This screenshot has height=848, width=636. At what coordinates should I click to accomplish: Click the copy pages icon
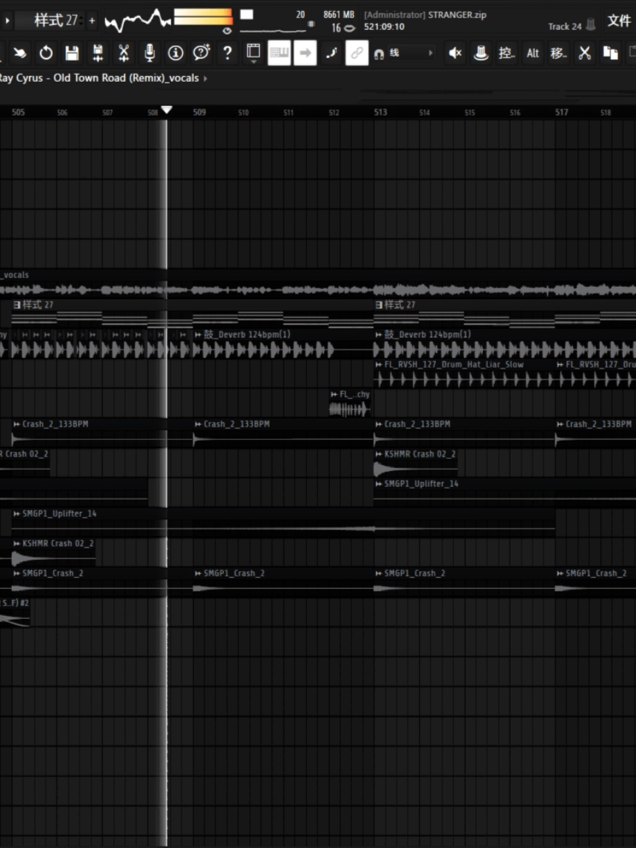click(x=610, y=53)
